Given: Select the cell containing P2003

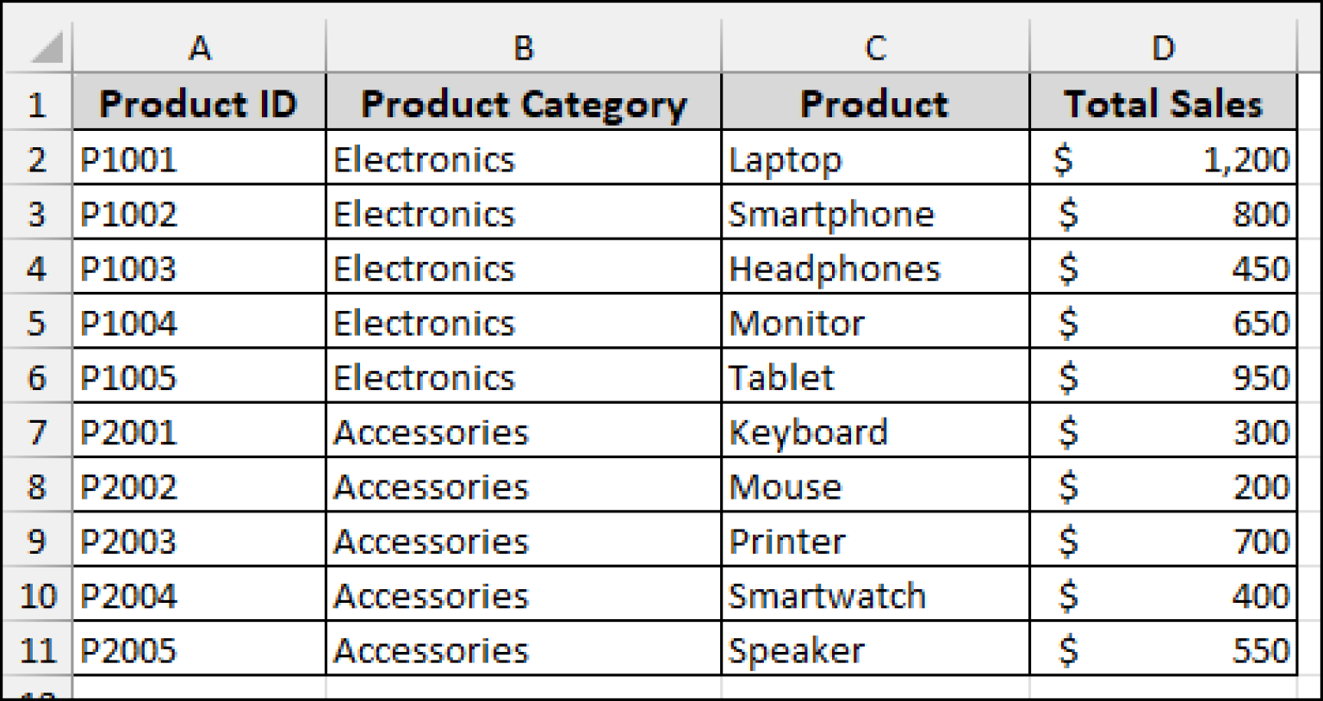Looking at the screenshot, I should [200, 541].
